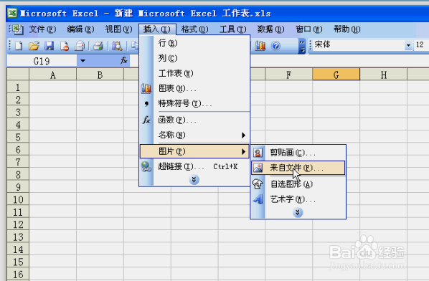The height and width of the screenshot is (281, 429).
Task: Click the Excel title bar application icon
Action: [x=12, y=13]
